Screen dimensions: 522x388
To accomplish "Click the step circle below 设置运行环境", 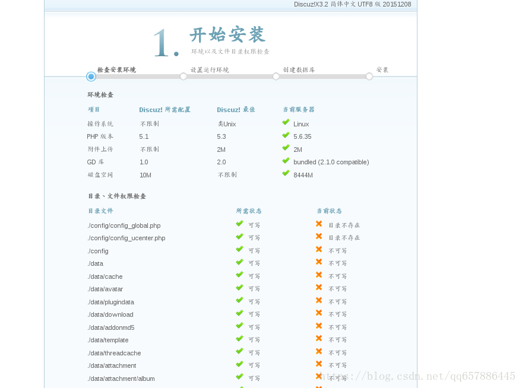I will (x=183, y=77).
